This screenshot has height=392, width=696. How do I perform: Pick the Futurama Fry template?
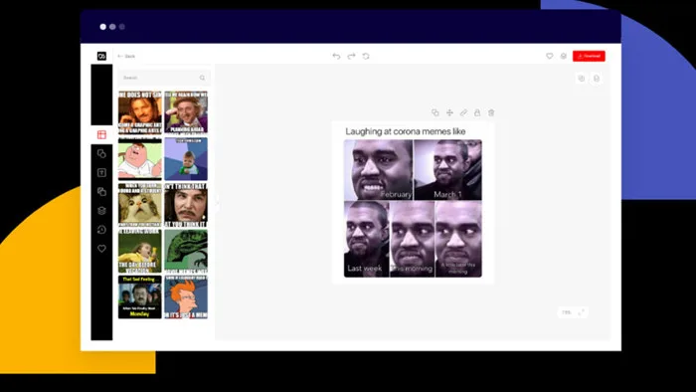tap(186, 297)
